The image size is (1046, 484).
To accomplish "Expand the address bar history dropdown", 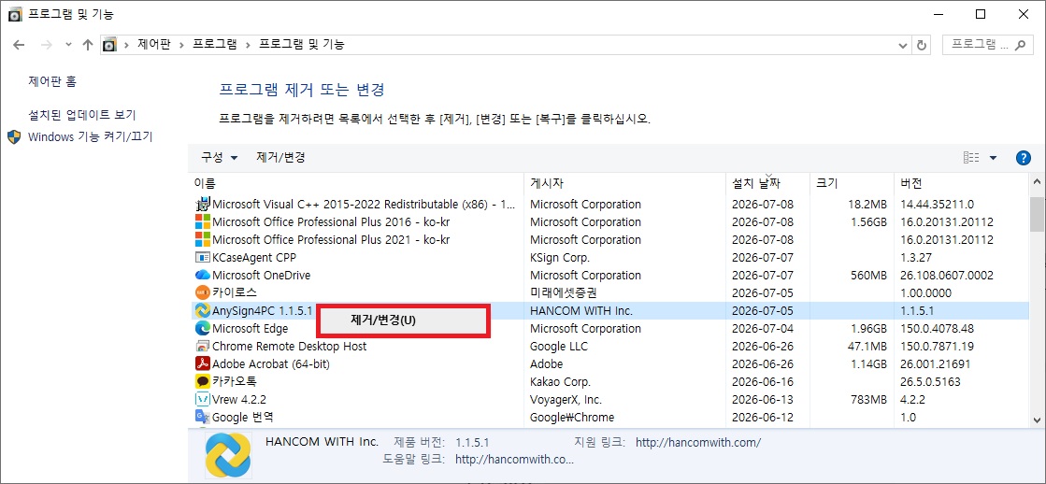I will pos(903,45).
